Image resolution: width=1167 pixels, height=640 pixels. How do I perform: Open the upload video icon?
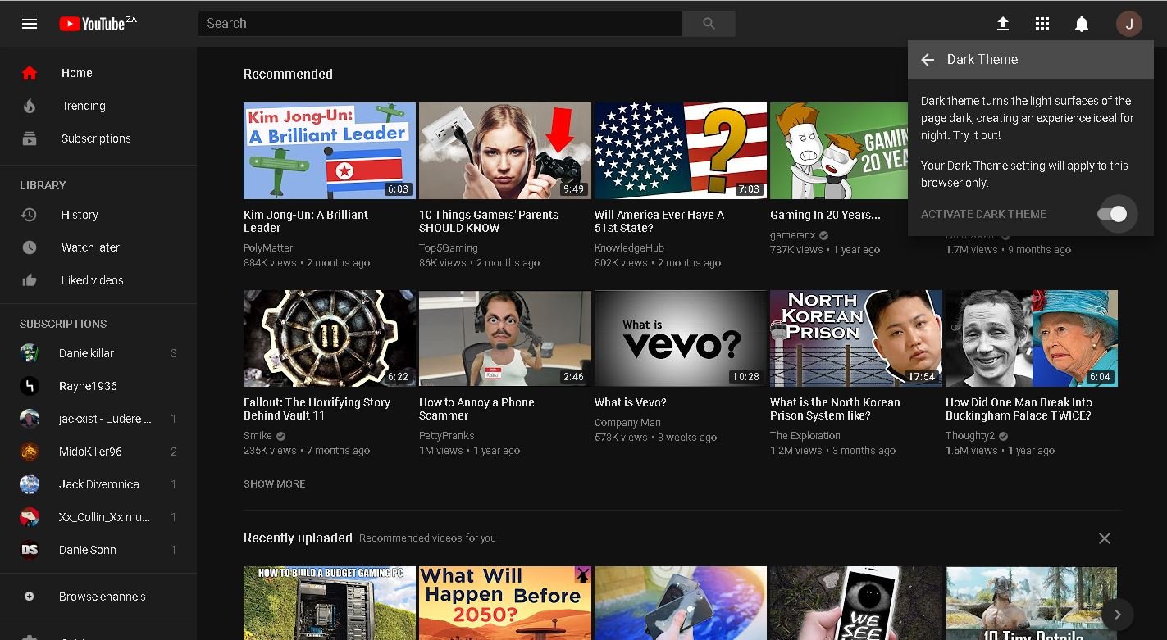pos(1003,24)
